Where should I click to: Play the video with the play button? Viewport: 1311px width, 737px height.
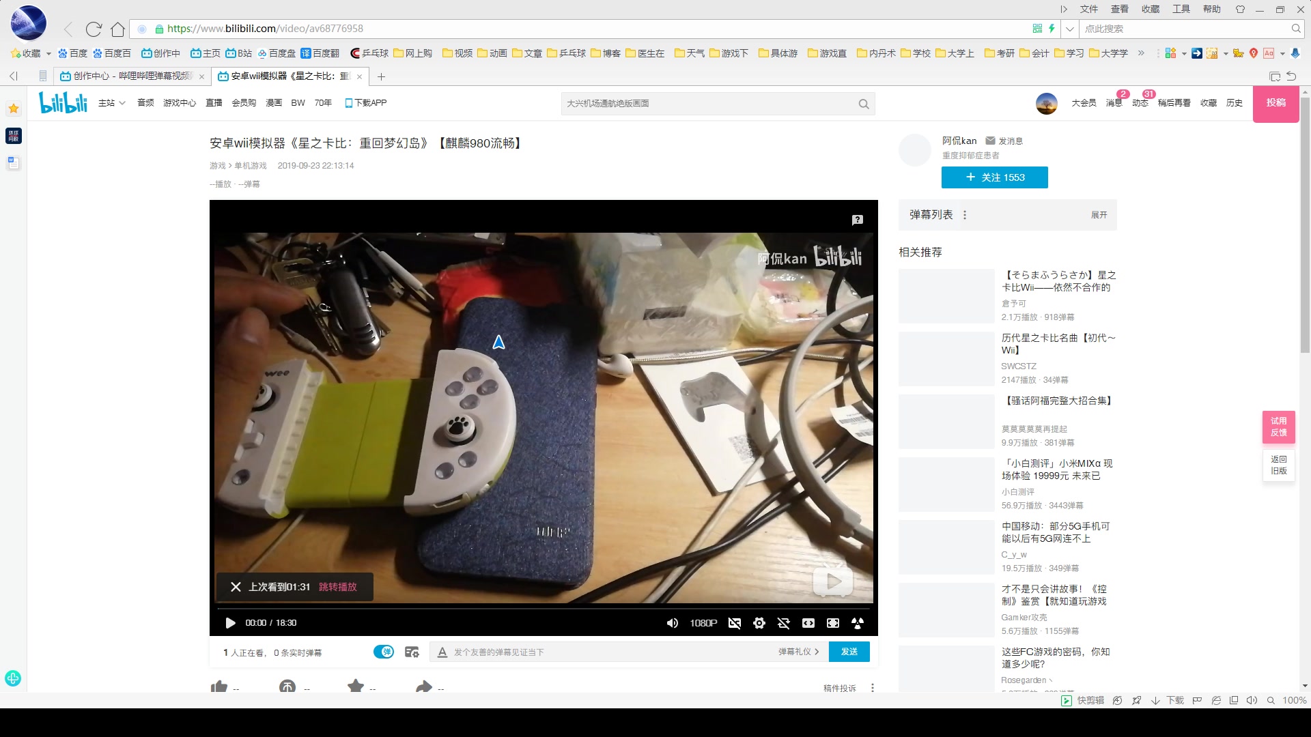(x=230, y=622)
